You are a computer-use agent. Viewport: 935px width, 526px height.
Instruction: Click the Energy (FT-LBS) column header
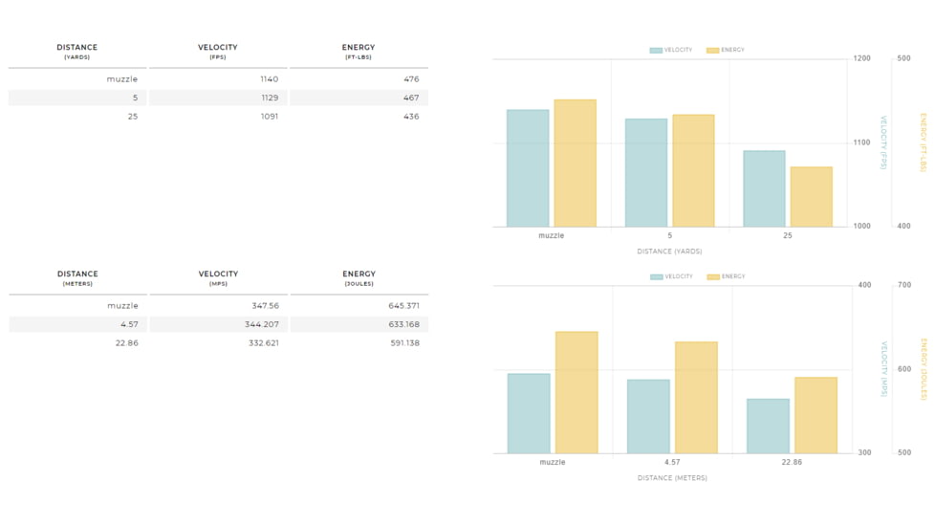359,52
